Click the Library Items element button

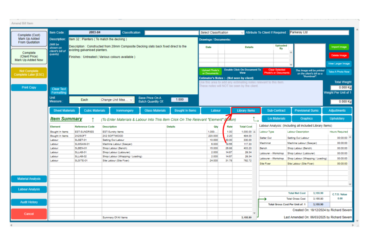tap(246, 111)
